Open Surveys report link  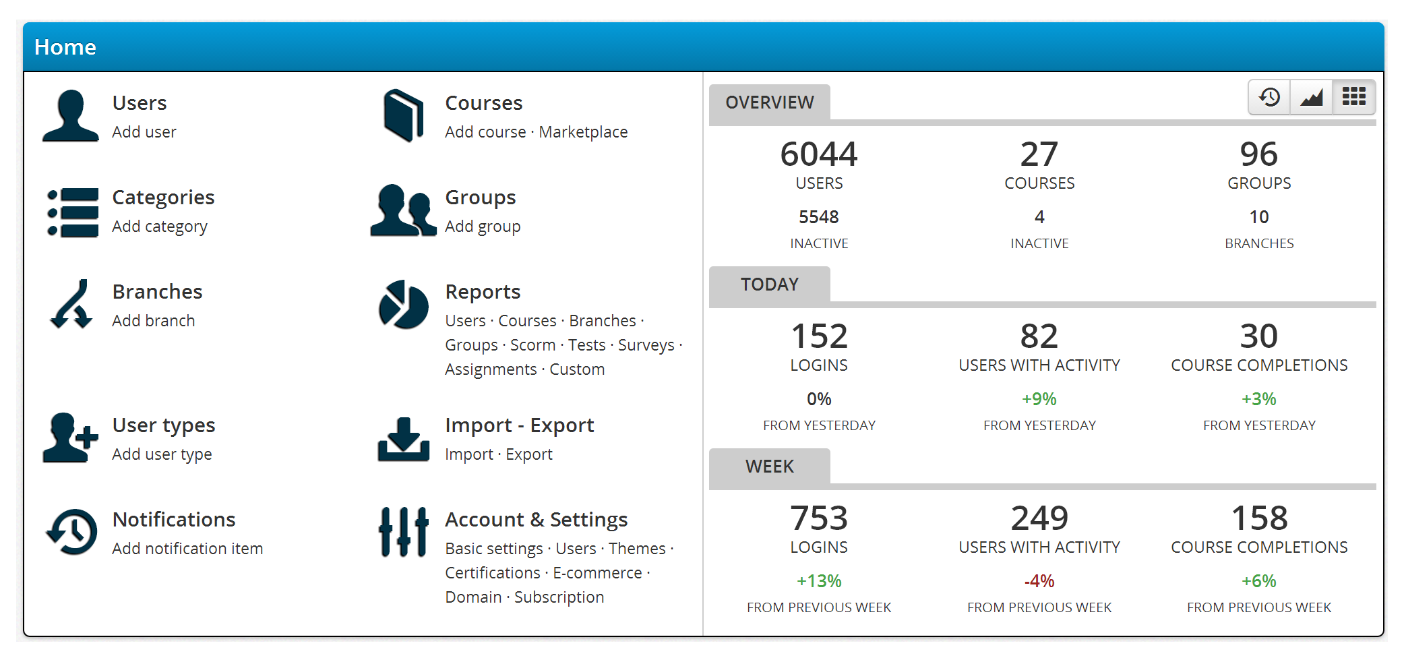646,345
